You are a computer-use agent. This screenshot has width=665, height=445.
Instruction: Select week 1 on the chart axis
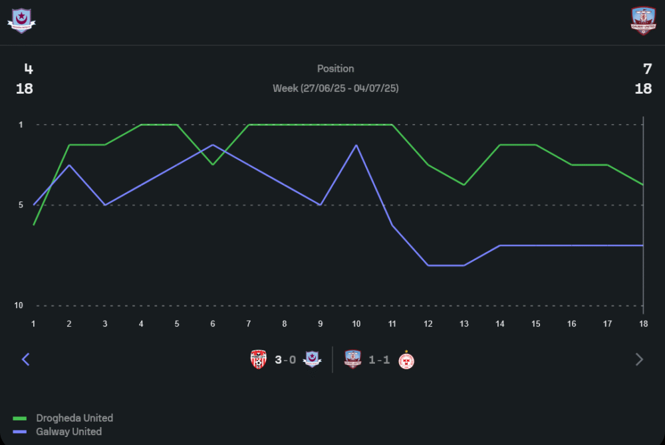pyautogui.click(x=33, y=323)
